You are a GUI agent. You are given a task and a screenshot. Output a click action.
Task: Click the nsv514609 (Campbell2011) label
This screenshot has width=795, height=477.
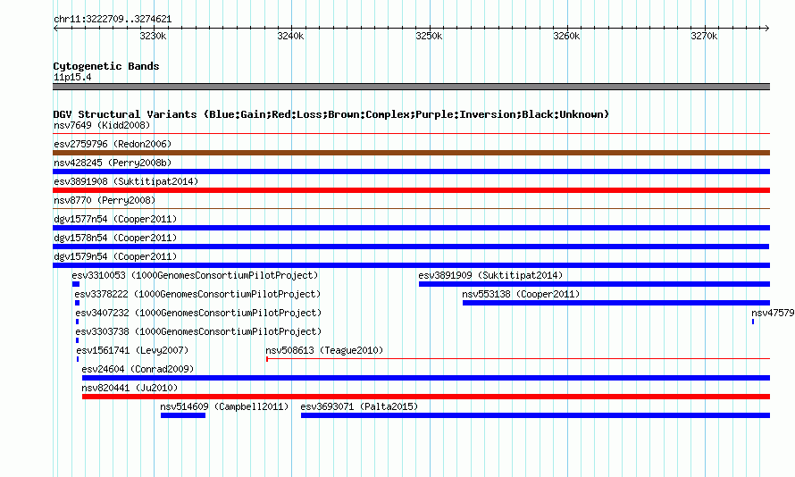click(224, 406)
